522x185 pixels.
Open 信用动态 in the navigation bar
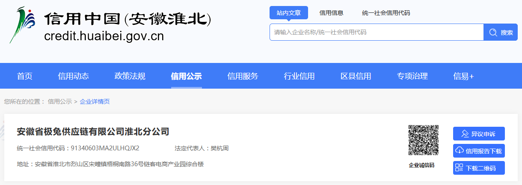[x=74, y=76]
